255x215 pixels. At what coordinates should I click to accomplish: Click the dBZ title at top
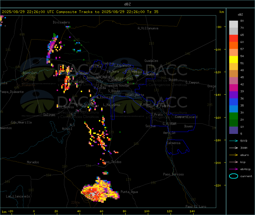pos(127,4)
